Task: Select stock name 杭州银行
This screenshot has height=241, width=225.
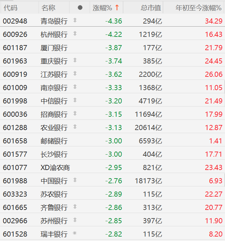Action: [54, 34]
